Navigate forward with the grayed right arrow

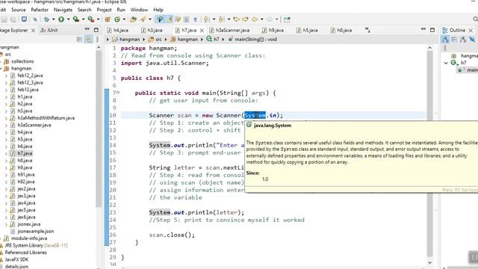(270, 19)
